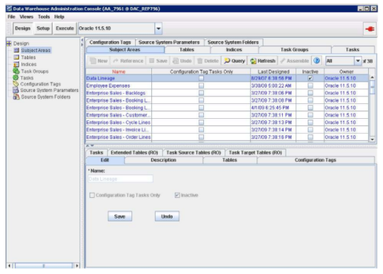383x274 pixels.
Task: Open the File menu
Action: pos(11,16)
